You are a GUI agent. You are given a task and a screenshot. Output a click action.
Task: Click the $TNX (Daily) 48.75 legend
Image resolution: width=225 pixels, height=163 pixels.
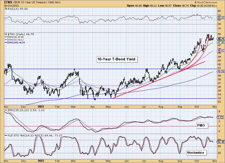pos(21,34)
